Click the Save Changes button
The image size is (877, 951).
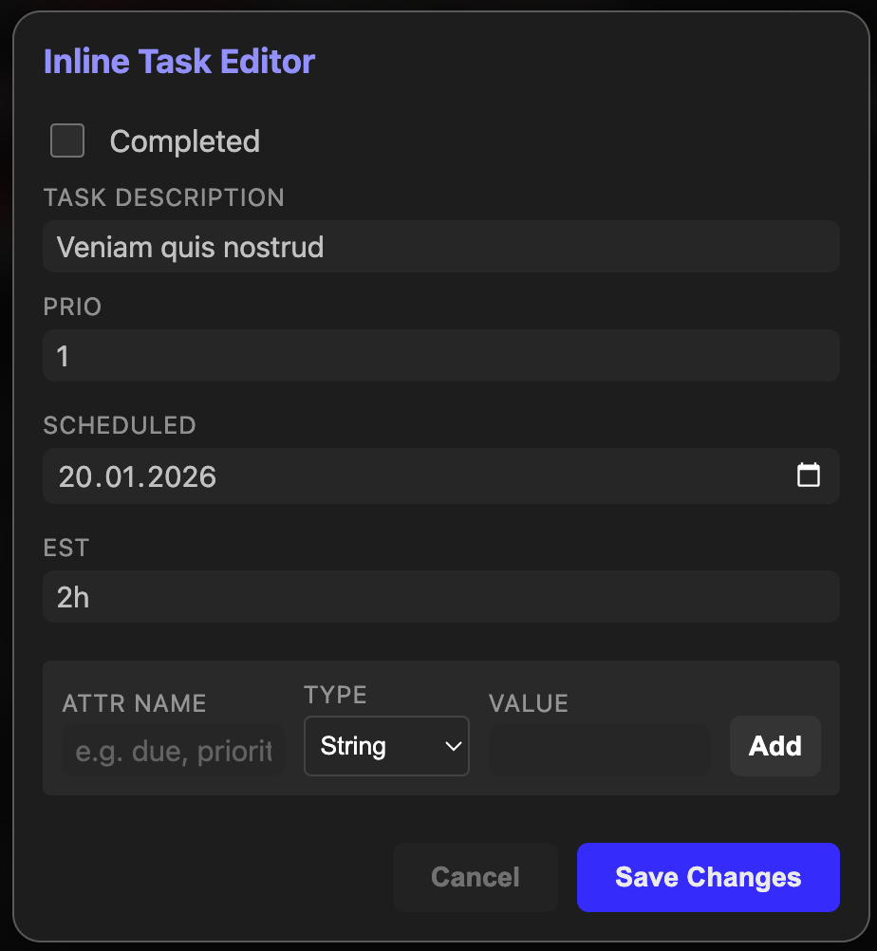coord(708,877)
